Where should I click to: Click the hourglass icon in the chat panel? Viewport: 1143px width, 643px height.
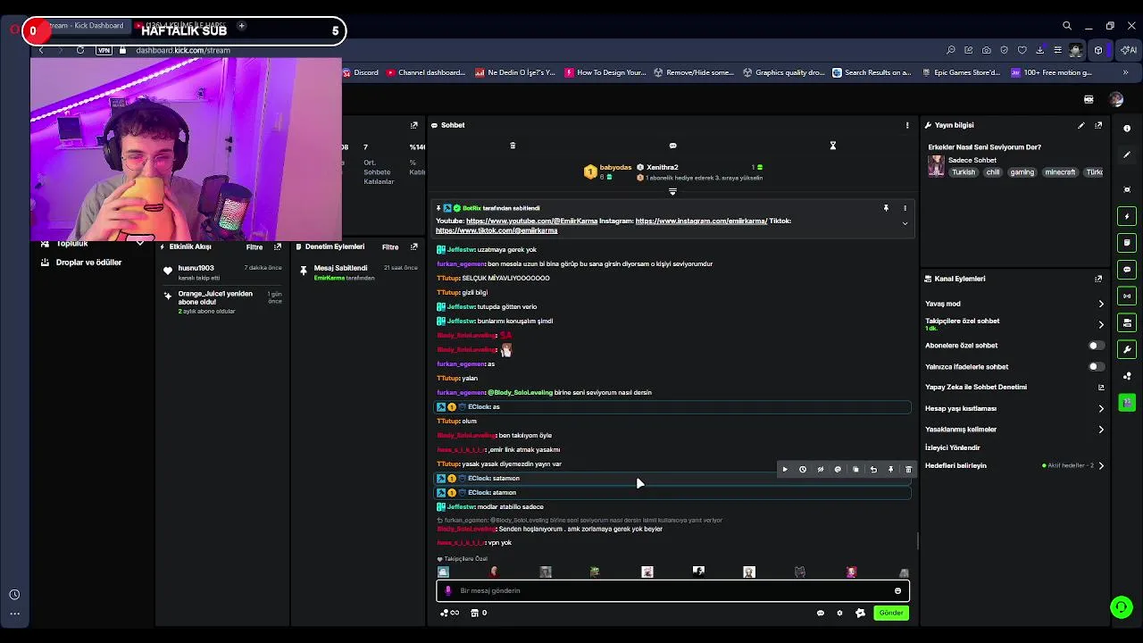(832, 146)
